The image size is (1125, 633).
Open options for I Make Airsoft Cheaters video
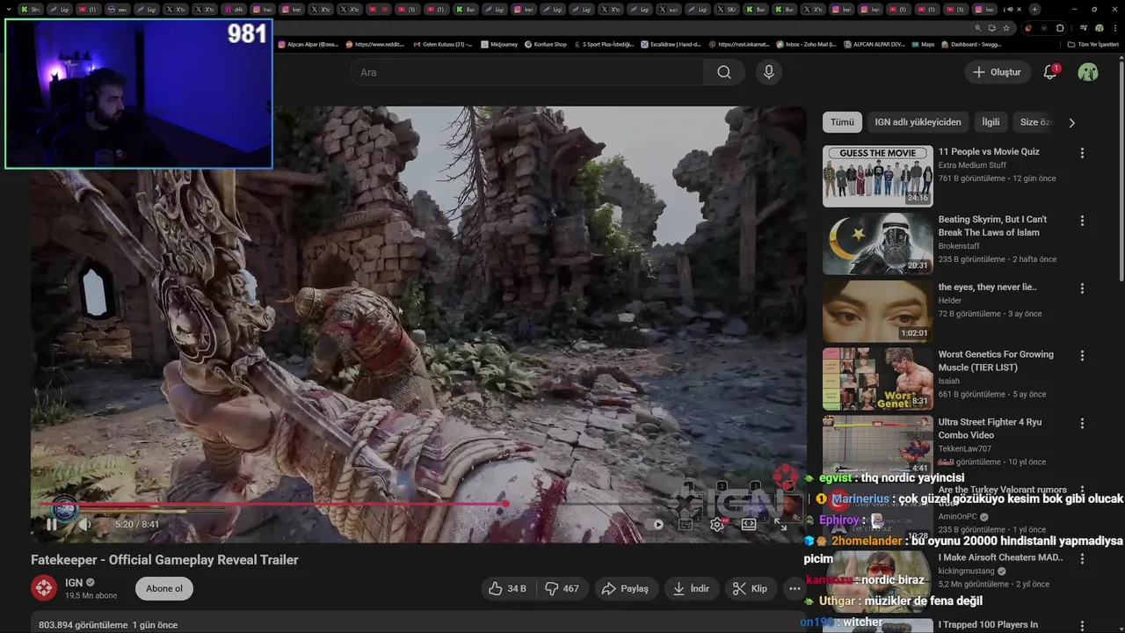(x=1082, y=559)
